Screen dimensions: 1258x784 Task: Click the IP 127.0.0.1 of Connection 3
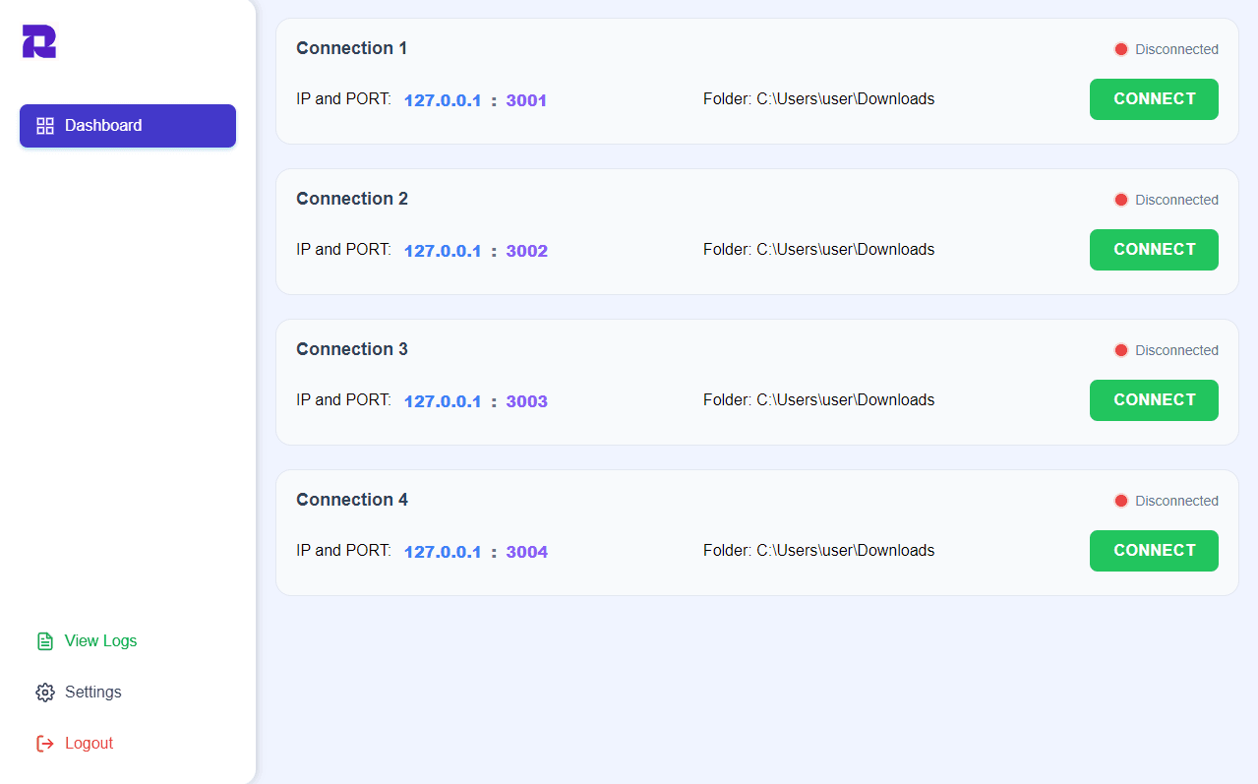pos(443,401)
